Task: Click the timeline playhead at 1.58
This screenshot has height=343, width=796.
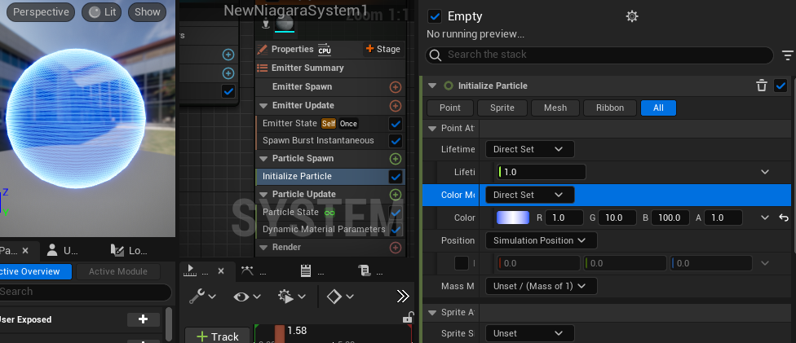Action: tap(280, 333)
